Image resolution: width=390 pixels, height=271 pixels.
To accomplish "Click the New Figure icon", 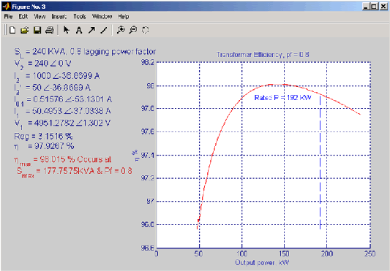I will [12, 30].
